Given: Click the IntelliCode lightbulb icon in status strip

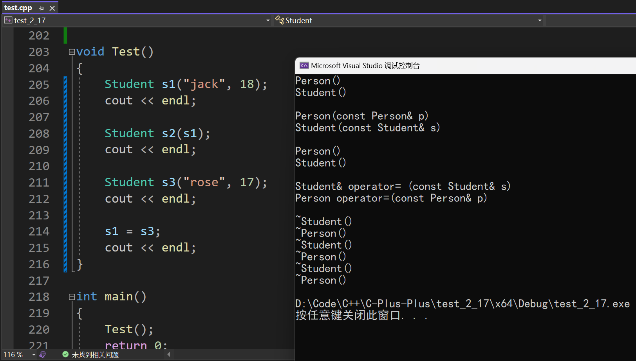Looking at the screenshot, I should pos(43,355).
